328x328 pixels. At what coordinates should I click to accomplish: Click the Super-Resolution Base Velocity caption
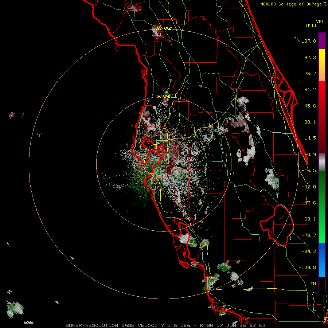[x=166, y=325]
